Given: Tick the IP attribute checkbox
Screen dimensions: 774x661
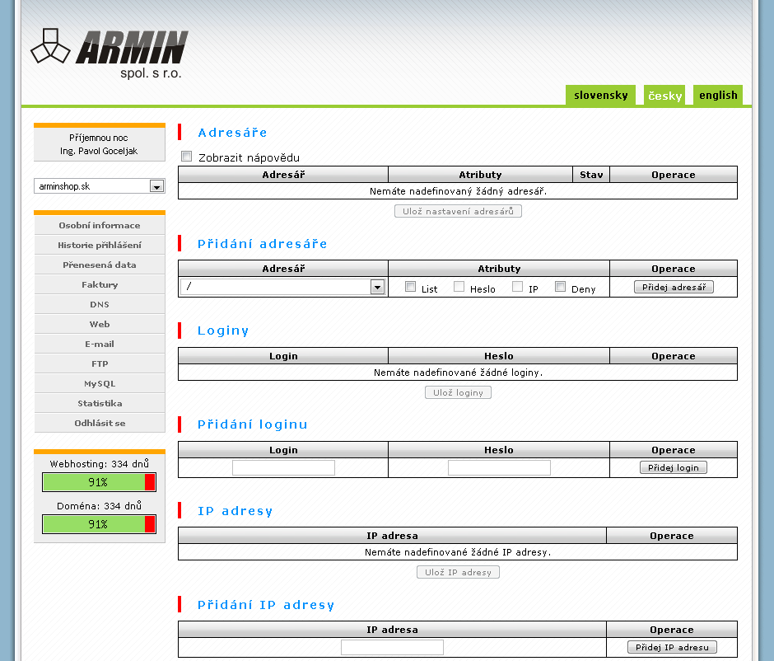Looking at the screenshot, I should point(517,287).
